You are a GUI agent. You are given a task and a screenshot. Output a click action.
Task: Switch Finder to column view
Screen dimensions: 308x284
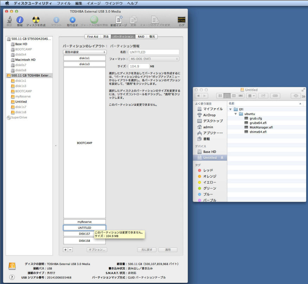pos(234,96)
